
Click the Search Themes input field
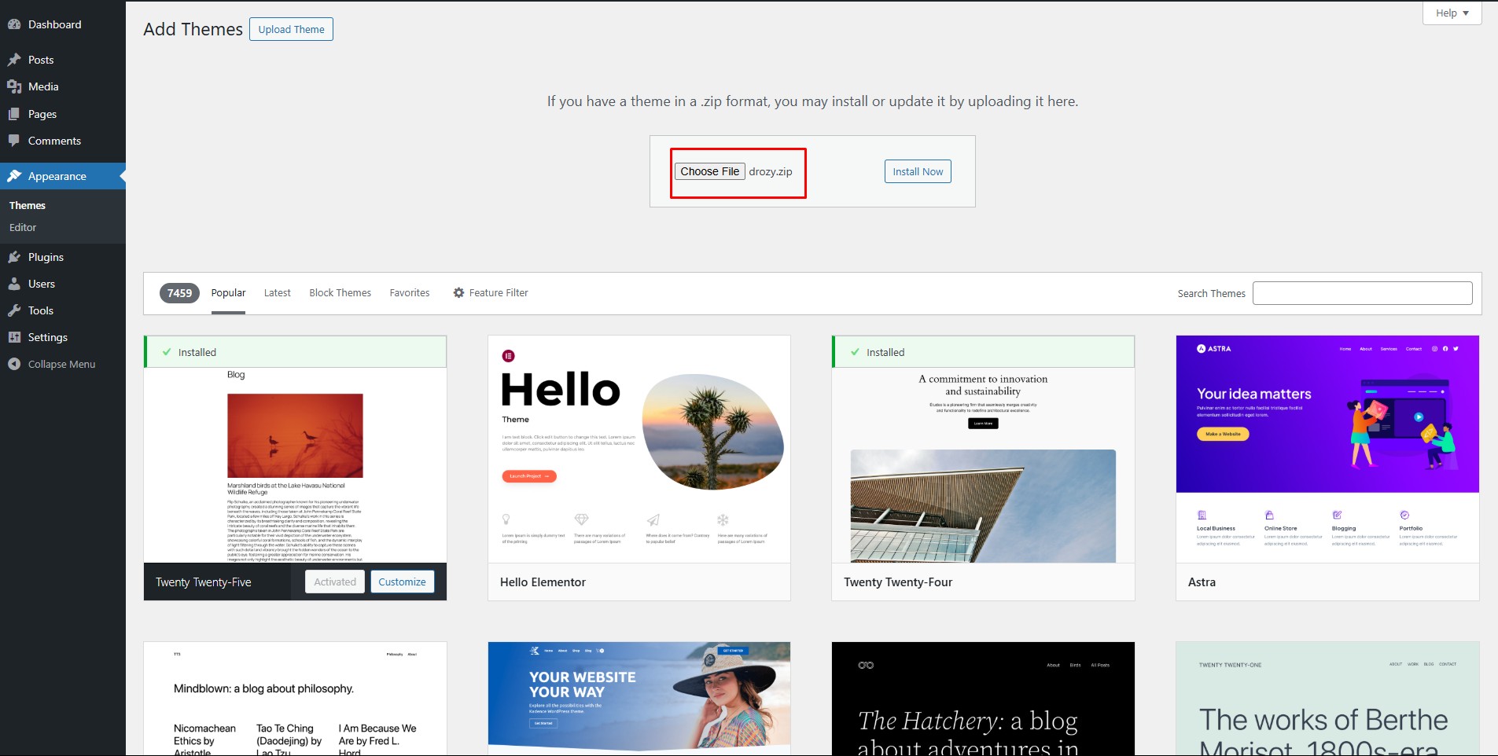coord(1362,293)
